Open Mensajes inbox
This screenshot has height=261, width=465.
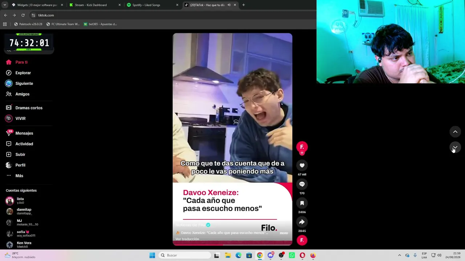point(20,133)
